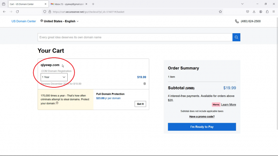This screenshot has width=278, height=156.
Task: Open the Firefox downloads icon
Action: (x=254, y=12)
